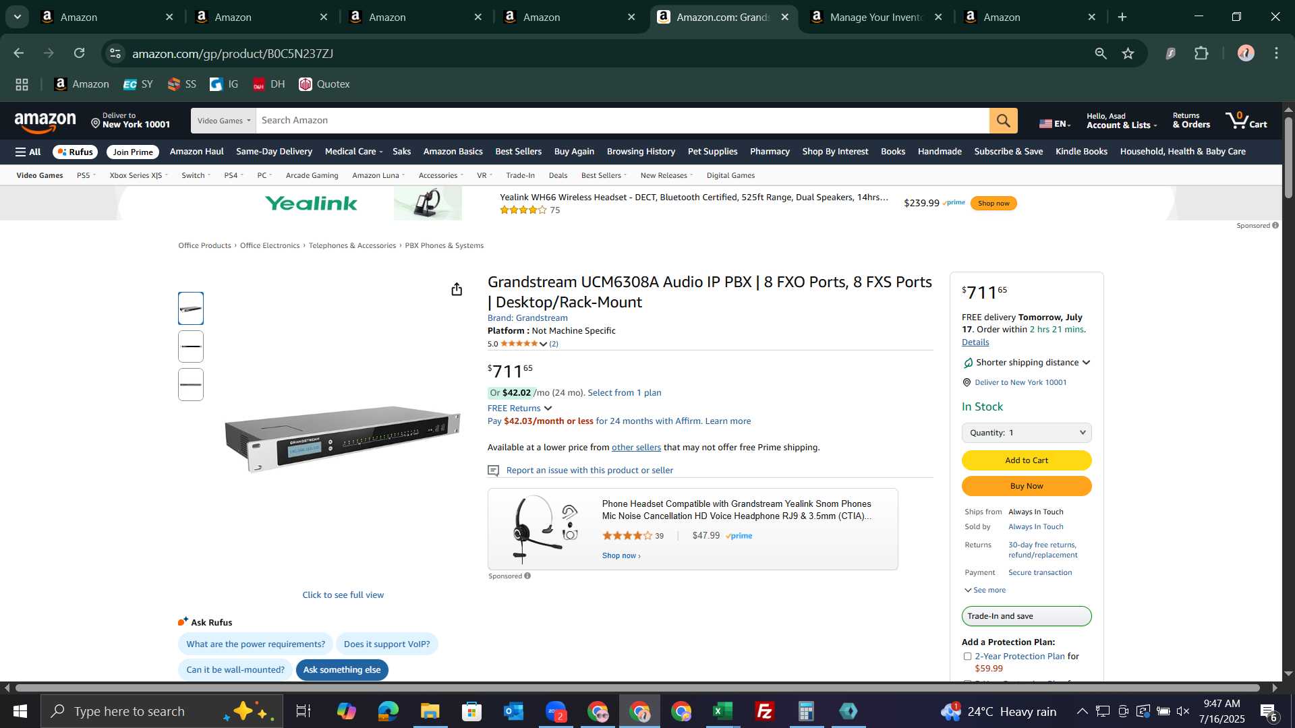Image resolution: width=1295 pixels, height=728 pixels.
Task: Click the Amazon search magnifier button
Action: pos(1003,121)
